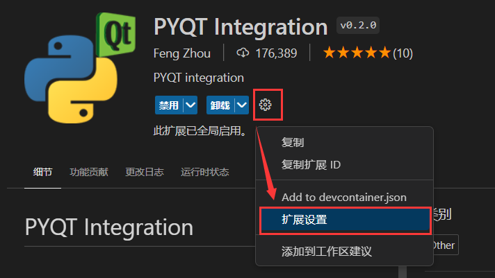Click the 卸载 button
495x278 pixels.
(x=220, y=105)
